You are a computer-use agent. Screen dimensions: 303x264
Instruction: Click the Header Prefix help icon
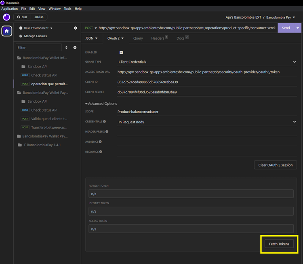tap(107, 131)
